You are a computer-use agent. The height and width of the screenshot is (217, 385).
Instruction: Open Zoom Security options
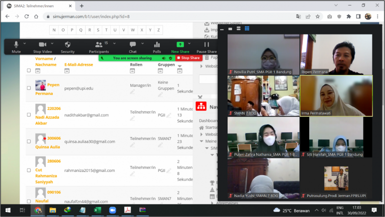point(68,47)
